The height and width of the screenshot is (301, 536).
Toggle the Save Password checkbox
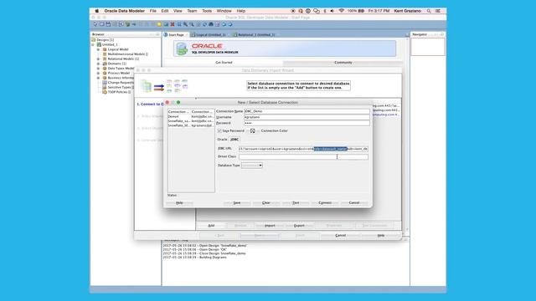pos(219,130)
